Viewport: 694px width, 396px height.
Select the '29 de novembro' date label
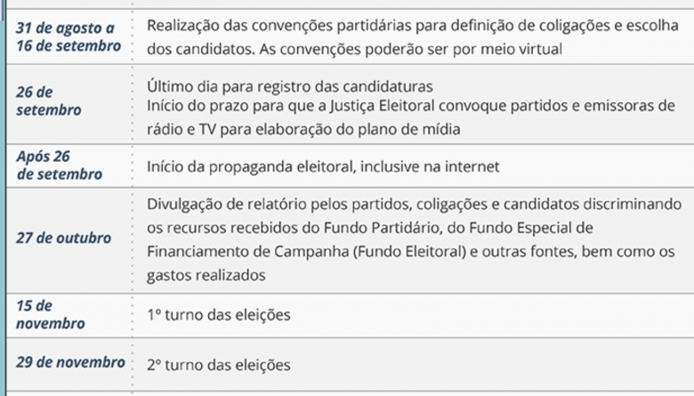coord(70,362)
